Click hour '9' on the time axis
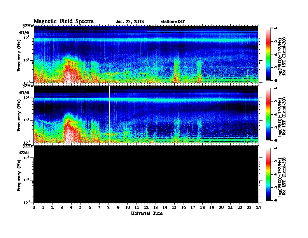 [118, 208]
